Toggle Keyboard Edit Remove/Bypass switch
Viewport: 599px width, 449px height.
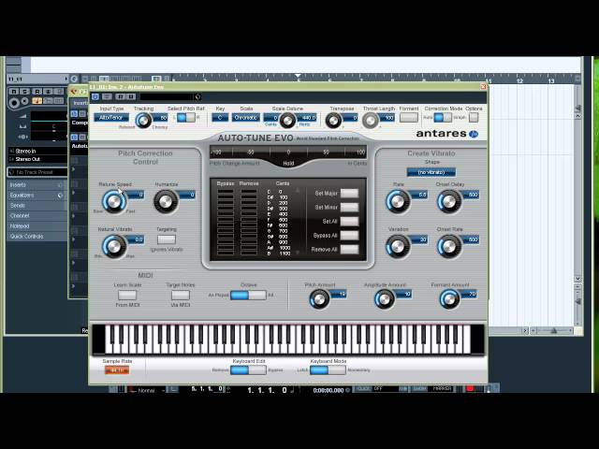point(248,370)
